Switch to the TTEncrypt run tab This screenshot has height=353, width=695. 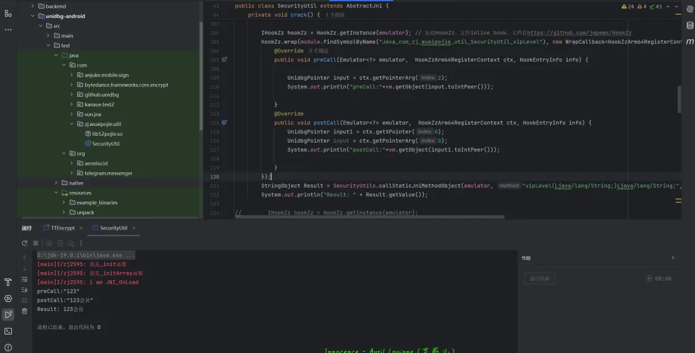click(x=62, y=228)
